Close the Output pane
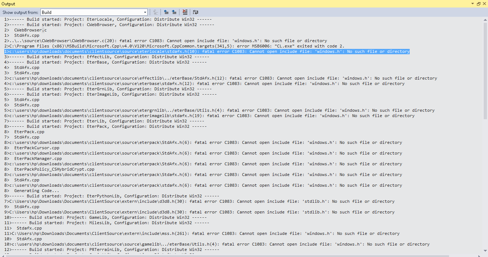 (x=484, y=4)
